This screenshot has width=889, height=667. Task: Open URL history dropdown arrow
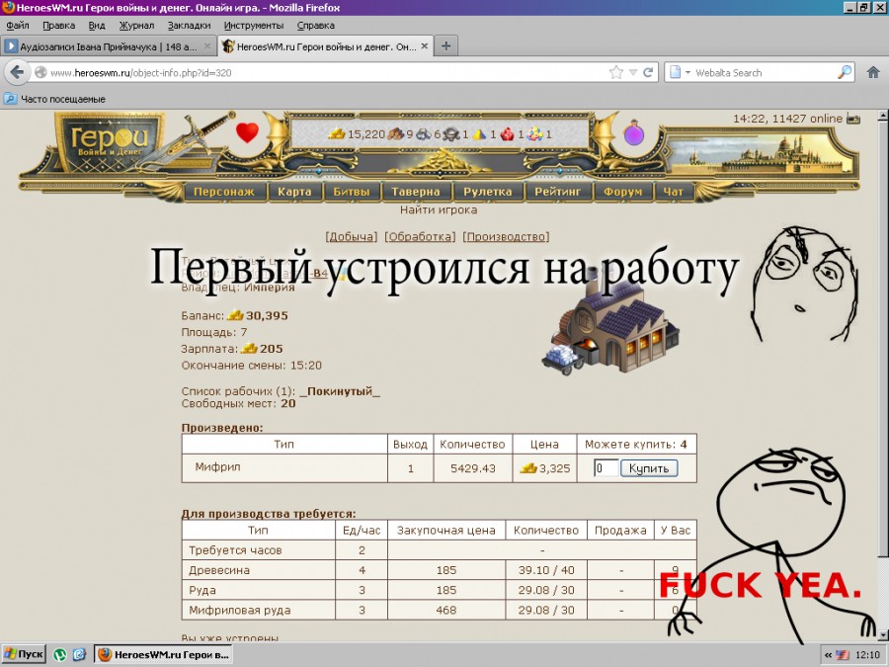point(633,72)
